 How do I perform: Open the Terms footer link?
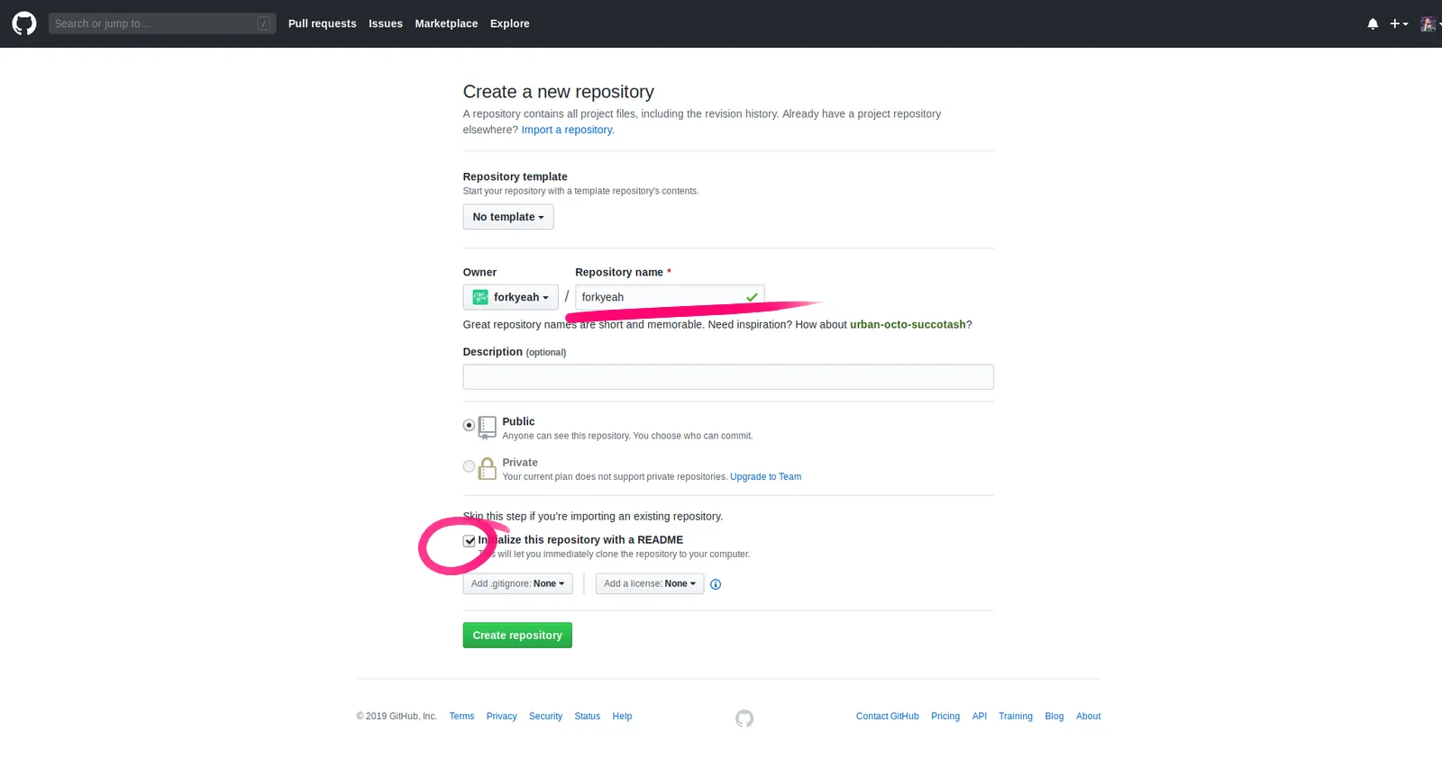coord(461,717)
